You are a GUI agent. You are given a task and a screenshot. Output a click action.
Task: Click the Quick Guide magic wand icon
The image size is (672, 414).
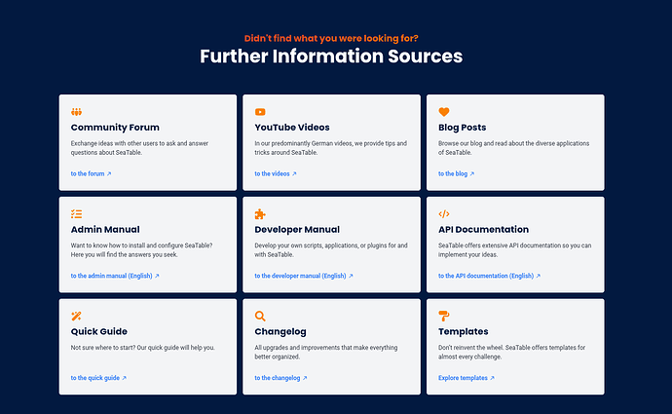pos(76,316)
